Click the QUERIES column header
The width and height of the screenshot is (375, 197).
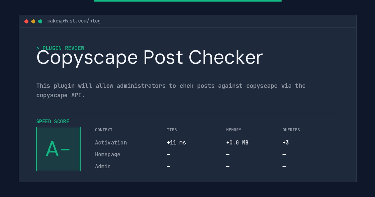coord(291,130)
